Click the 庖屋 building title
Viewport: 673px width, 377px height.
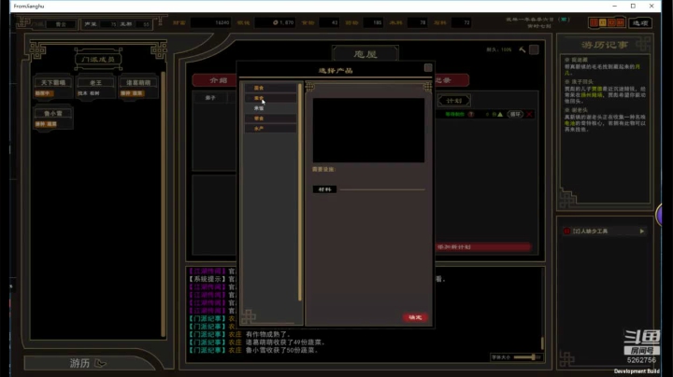(x=365, y=54)
